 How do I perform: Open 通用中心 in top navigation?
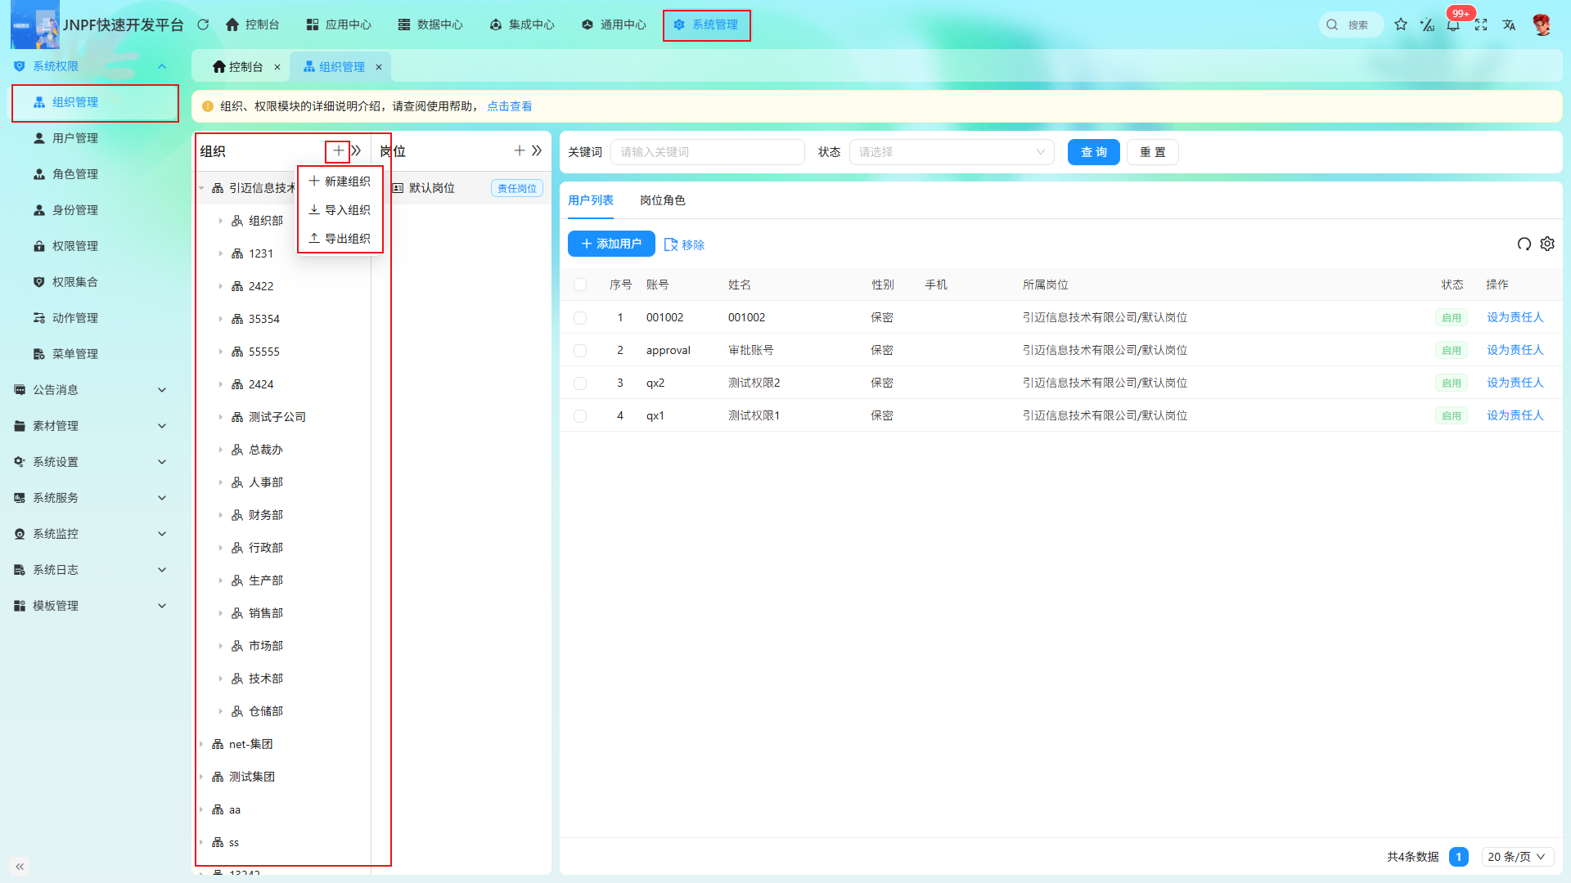614,25
